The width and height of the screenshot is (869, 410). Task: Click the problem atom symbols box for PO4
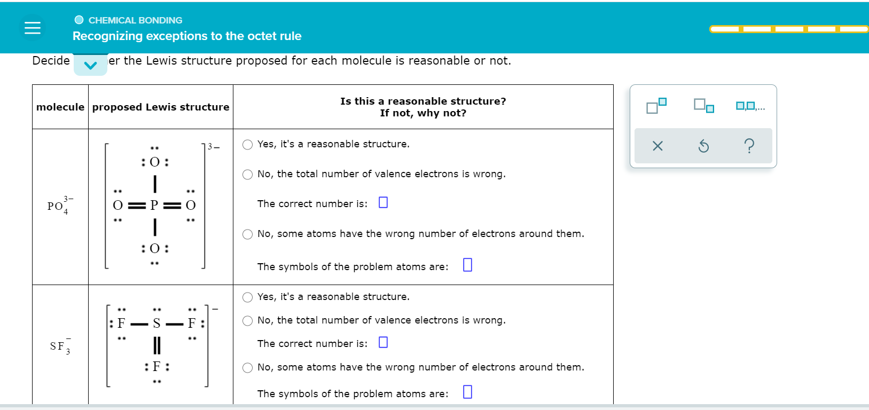[x=467, y=264]
